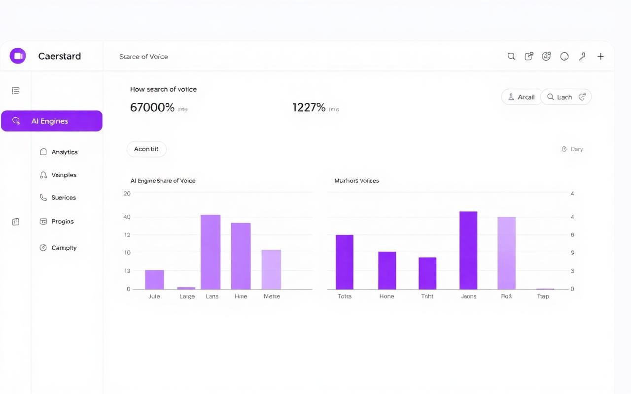
Task: Open the list icon in left rail
Action: point(16,91)
